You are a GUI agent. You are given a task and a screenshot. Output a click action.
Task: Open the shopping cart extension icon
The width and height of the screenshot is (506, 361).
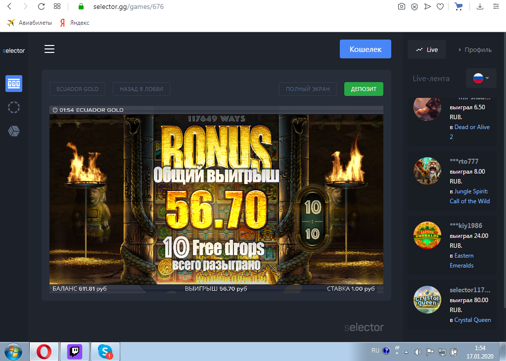[458, 6]
